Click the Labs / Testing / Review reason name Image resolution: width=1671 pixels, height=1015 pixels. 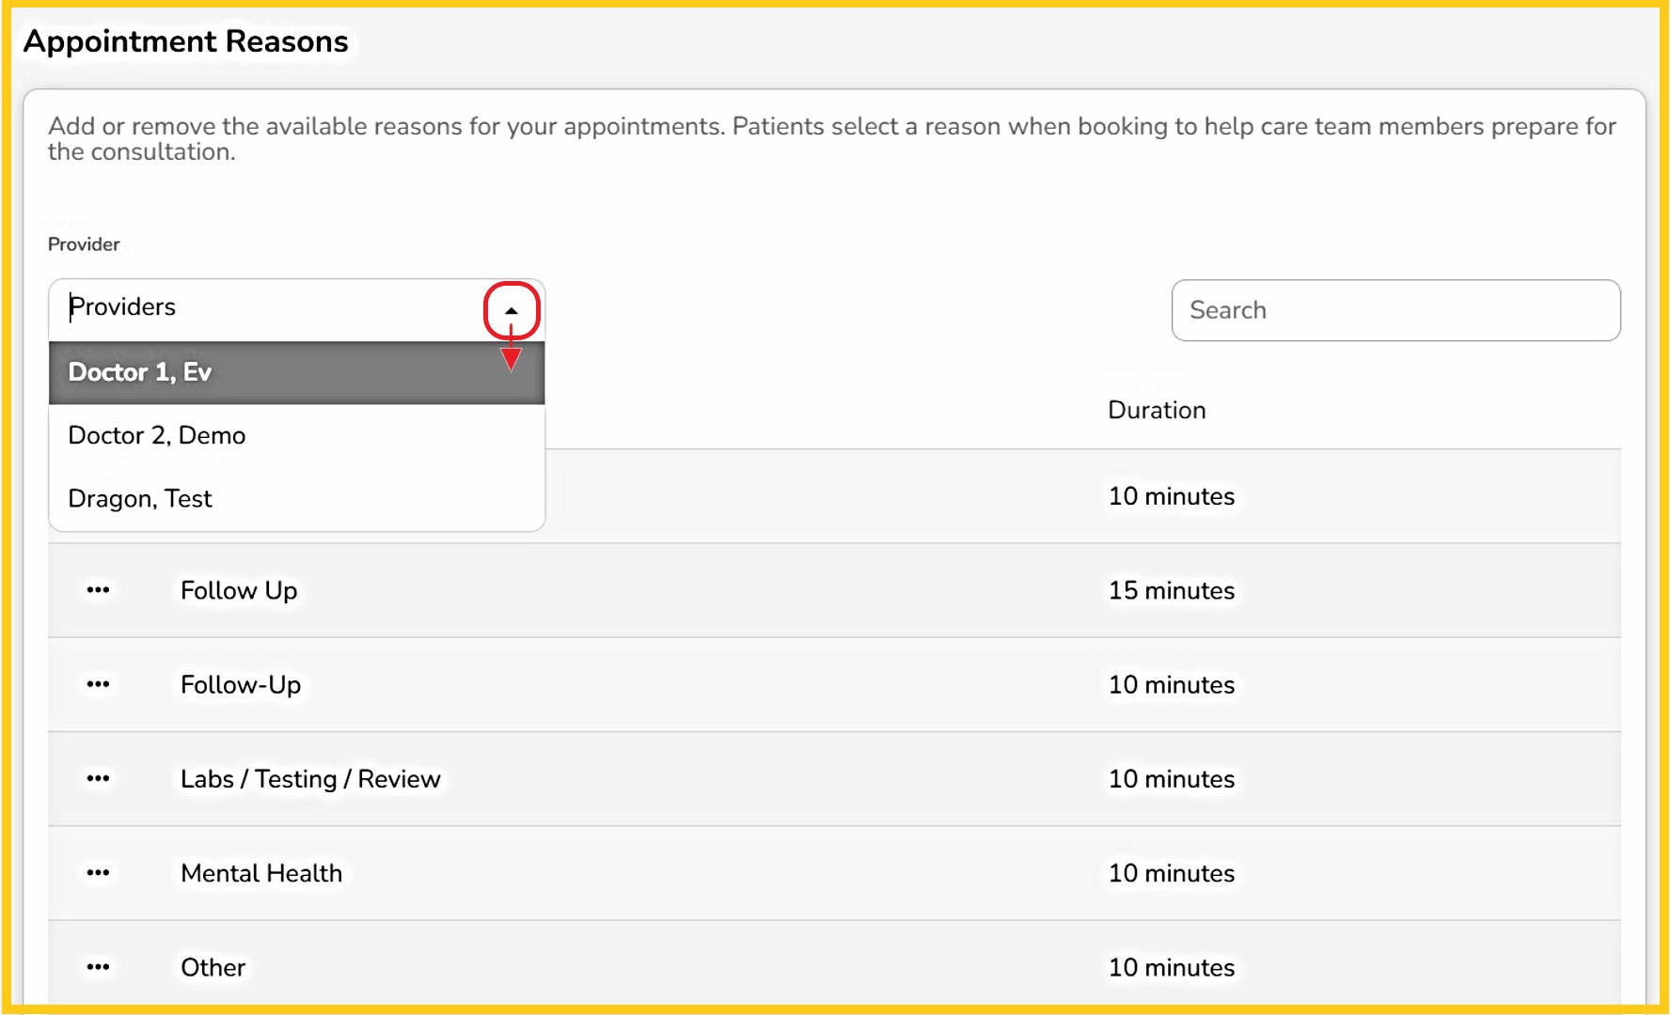point(310,779)
